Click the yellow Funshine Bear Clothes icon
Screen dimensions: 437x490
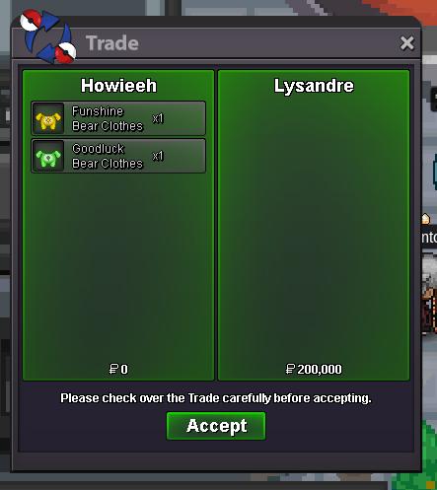[x=48, y=118]
